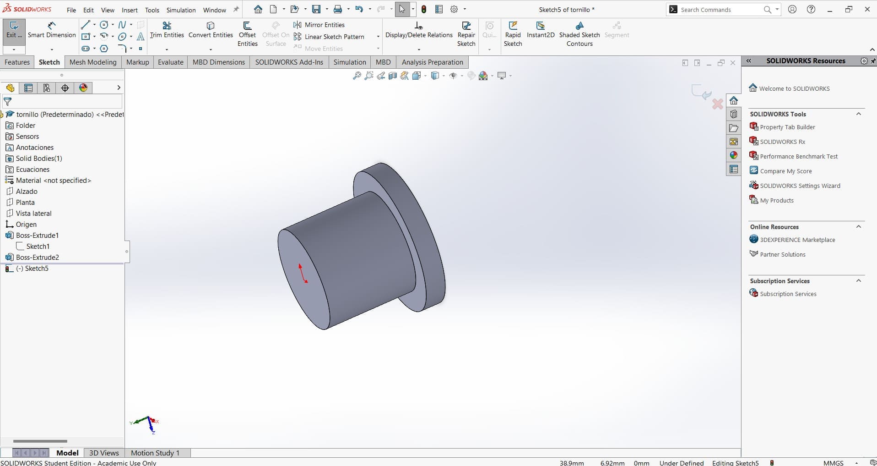Open Welcome to SOLIDWORKS link
The height and width of the screenshot is (466, 877).
tap(794, 88)
